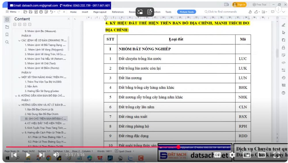The height and width of the screenshot is (163, 288).
Task: Skip to the next video
Action: 42,155
